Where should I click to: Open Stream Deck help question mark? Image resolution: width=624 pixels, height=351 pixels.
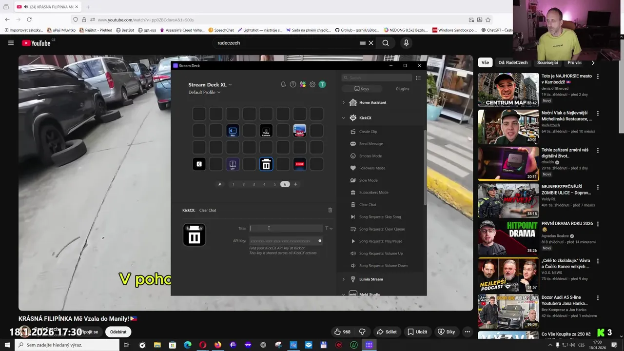pyautogui.click(x=293, y=84)
